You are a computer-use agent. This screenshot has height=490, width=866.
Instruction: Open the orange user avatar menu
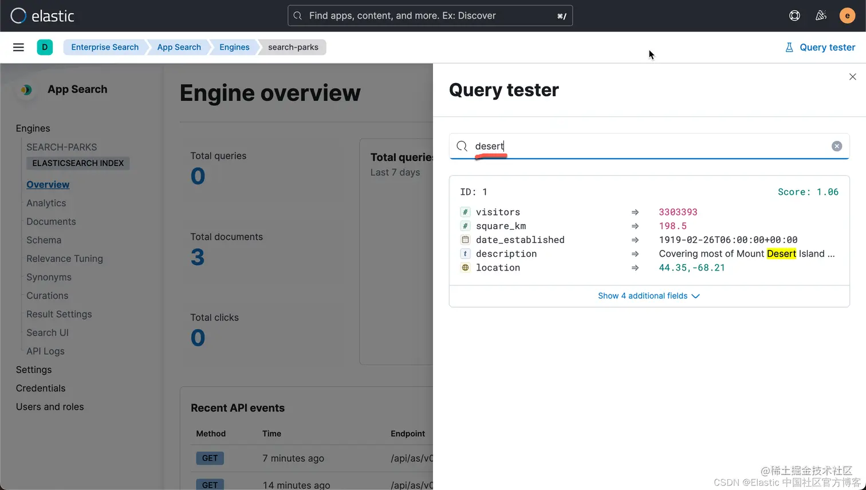pos(847,15)
